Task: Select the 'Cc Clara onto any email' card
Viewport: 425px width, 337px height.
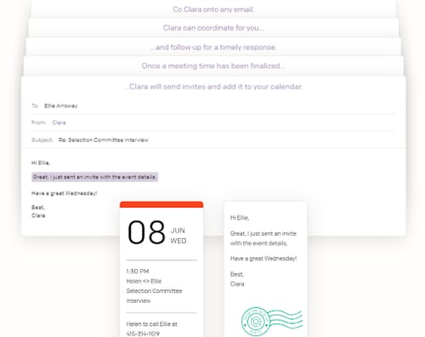Action: [x=213, y=9]
